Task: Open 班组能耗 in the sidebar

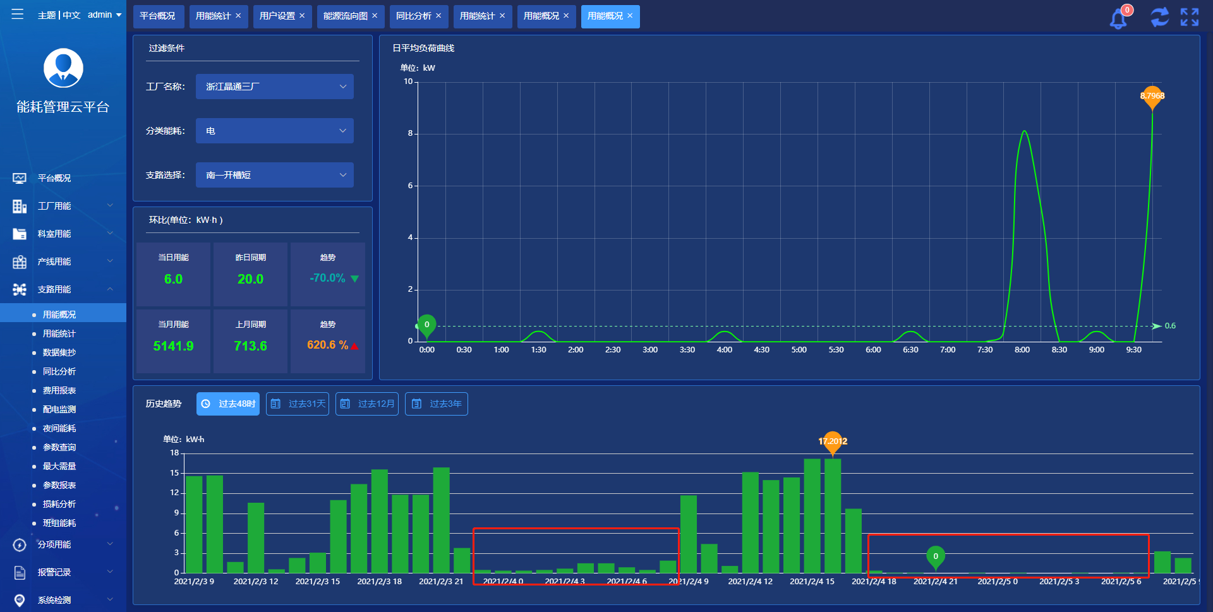Action: click(59, 523)
